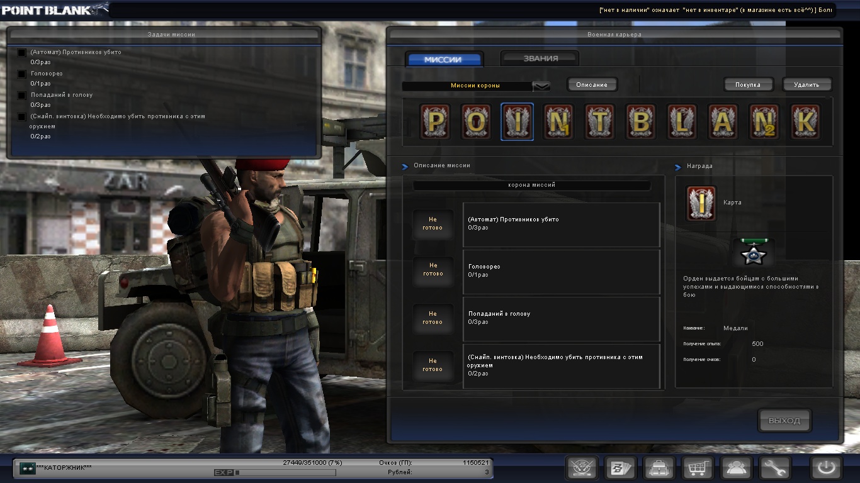Click Не готово beside (Снайп. винтовка) mission
860x483 pixels.
point(433,365)
